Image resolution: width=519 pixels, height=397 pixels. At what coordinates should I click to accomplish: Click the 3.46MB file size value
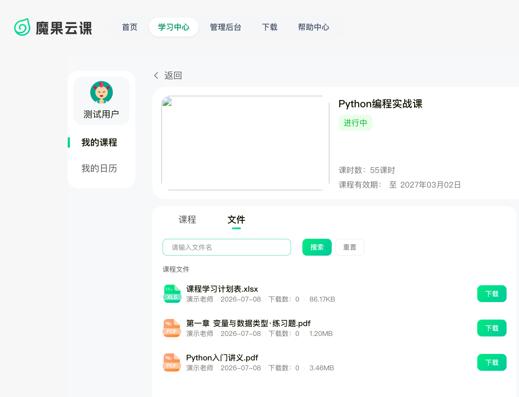coord(322,368)
